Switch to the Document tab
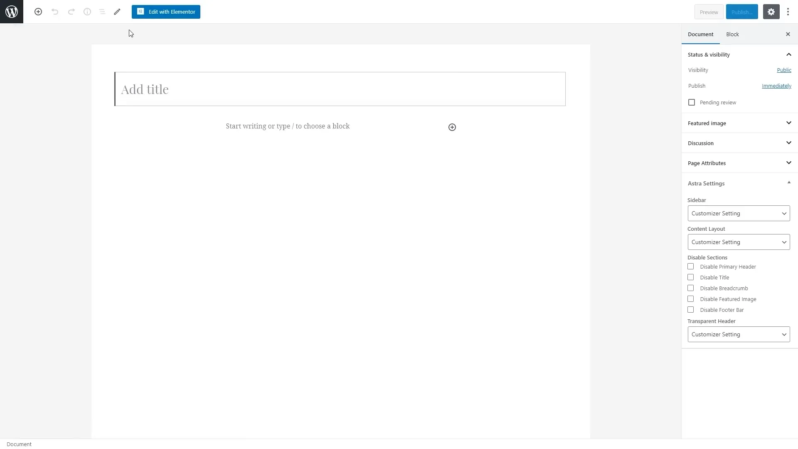798x449 pixels. [x=700, y=34]
